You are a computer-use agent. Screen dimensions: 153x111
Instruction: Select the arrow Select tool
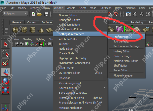(x=5, y=44)
